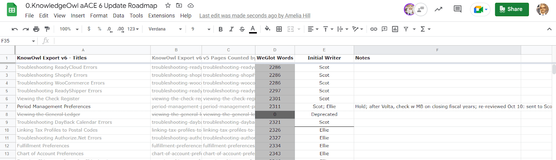556x160 pixels.
Task: Collapse the toolbar with the chevron
Action: (x=549, y=29)
